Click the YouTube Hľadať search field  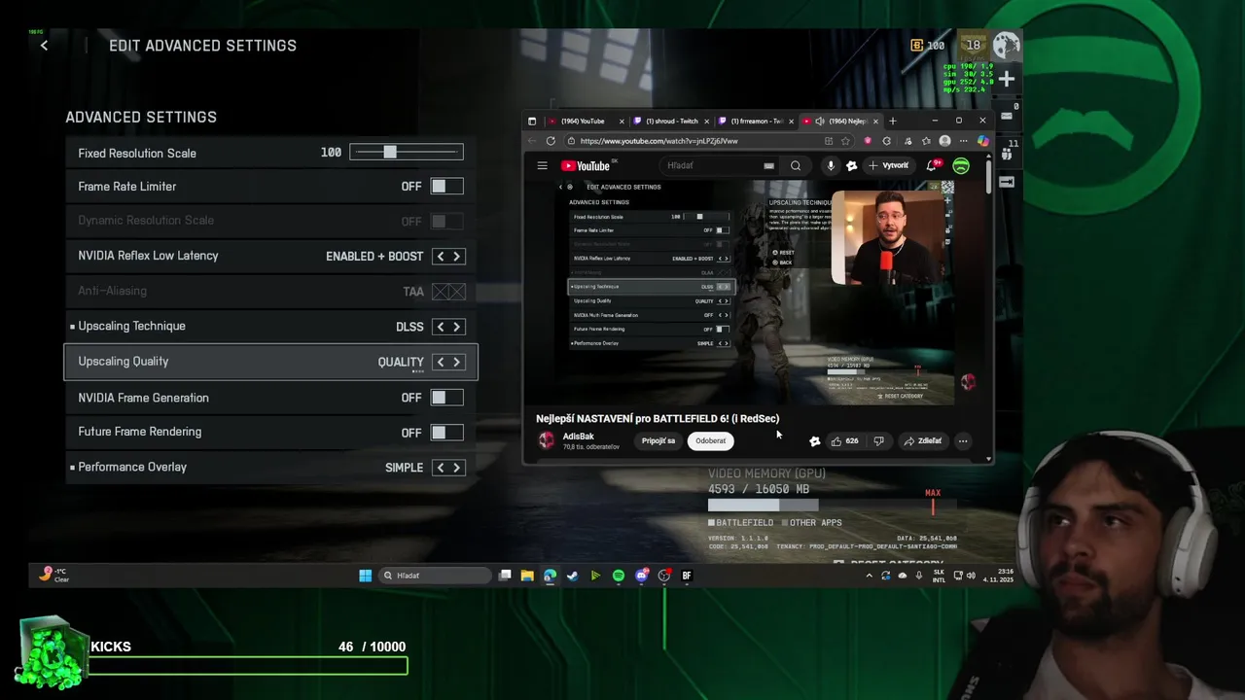(720, 166)
